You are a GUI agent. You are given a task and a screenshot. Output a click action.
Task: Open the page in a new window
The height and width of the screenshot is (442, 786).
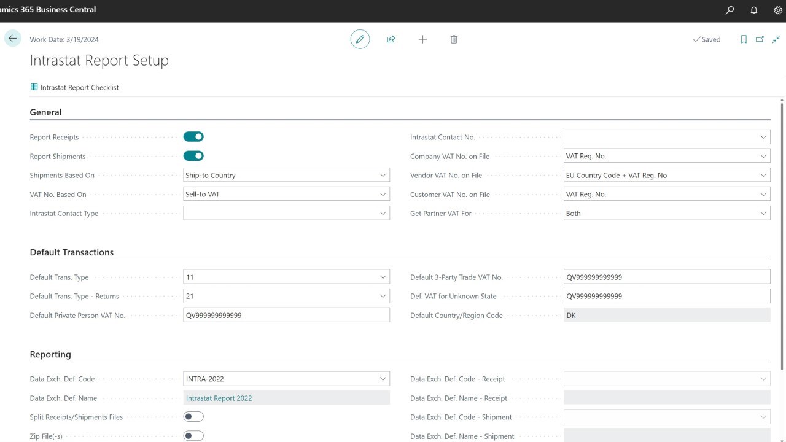pos(760,39)
